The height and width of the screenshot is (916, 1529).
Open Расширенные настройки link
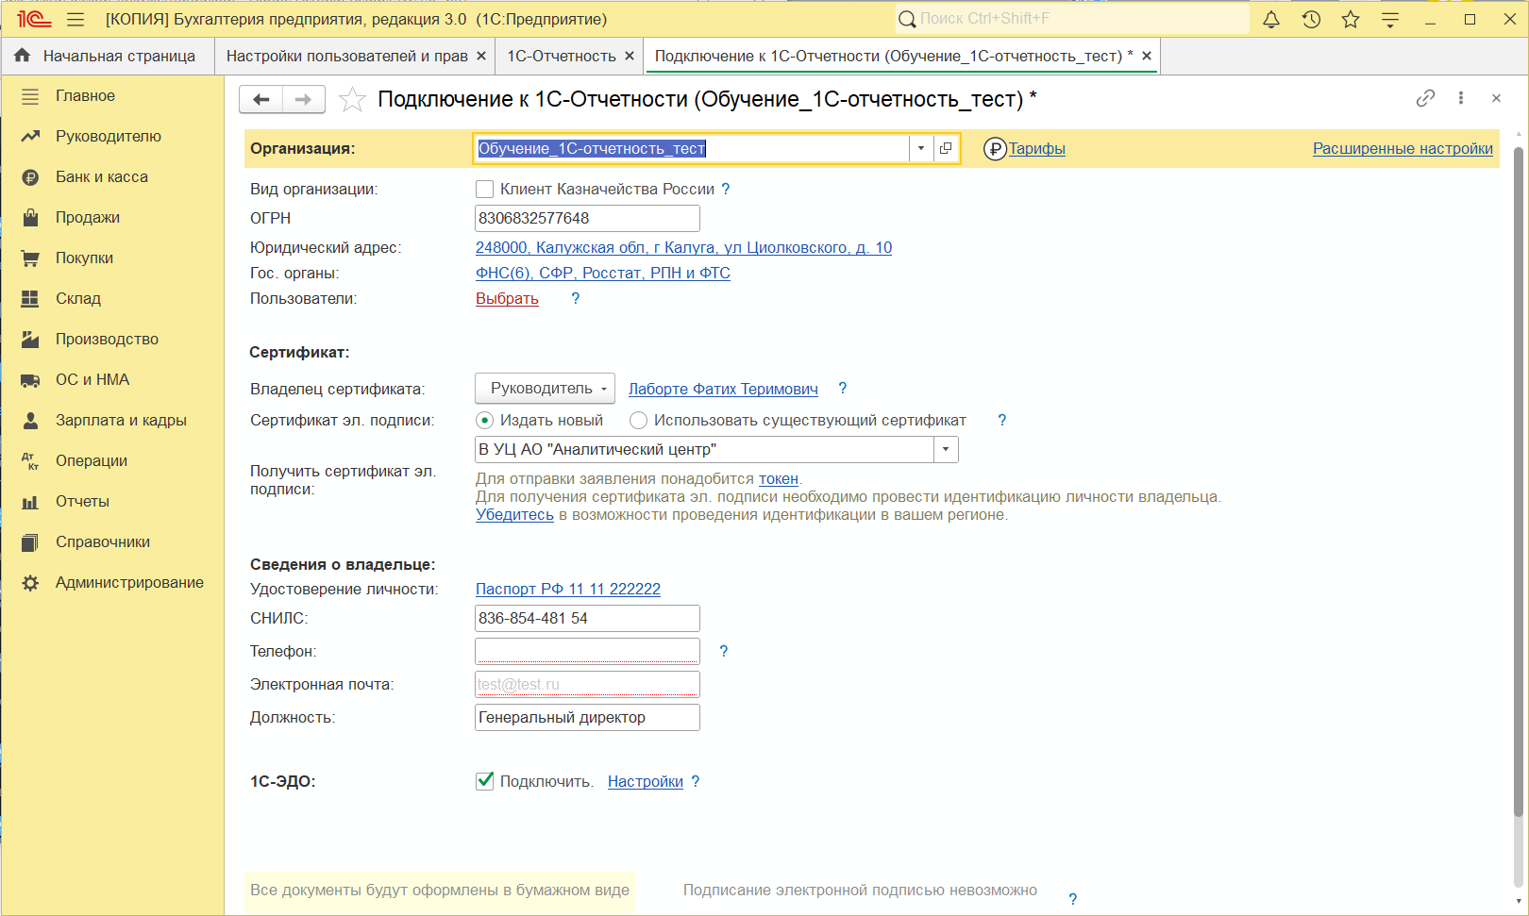(1403, 148)
